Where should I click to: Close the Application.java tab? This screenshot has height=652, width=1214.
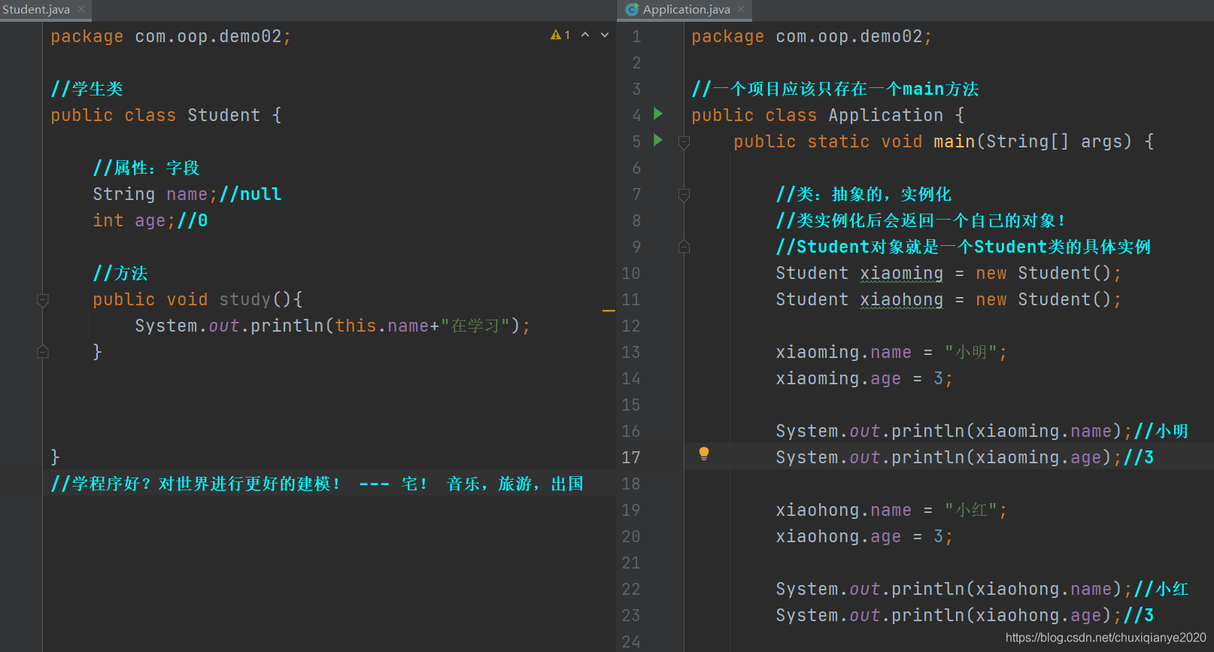[x=741, y=10]
